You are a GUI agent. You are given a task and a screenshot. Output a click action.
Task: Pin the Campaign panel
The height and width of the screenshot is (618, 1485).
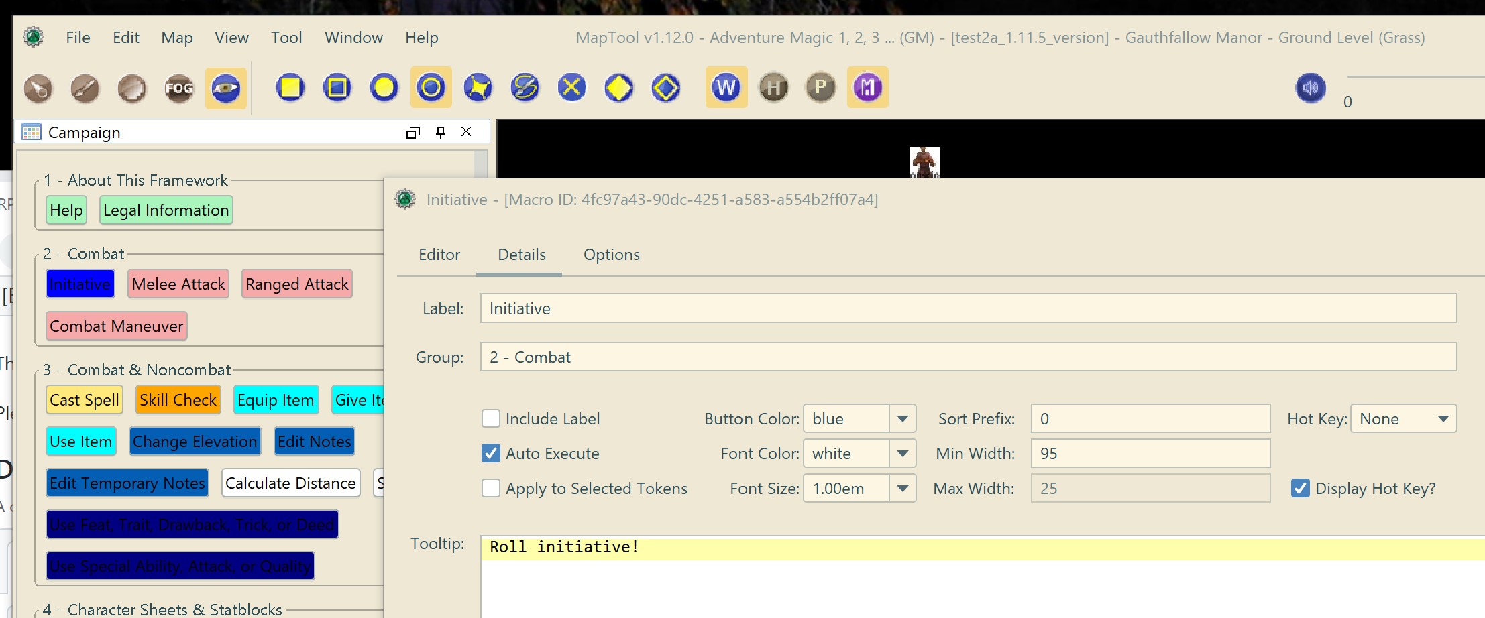click(439, 132)
